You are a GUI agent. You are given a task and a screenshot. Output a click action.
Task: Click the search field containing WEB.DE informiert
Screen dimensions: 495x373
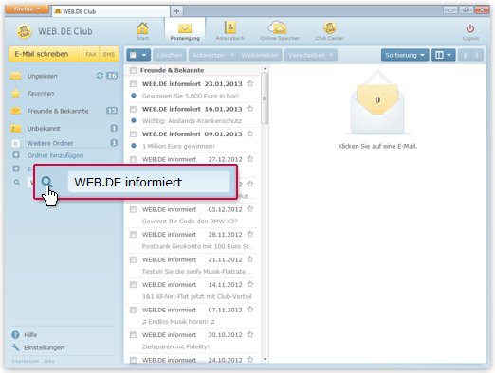click(x=149, y=182)
